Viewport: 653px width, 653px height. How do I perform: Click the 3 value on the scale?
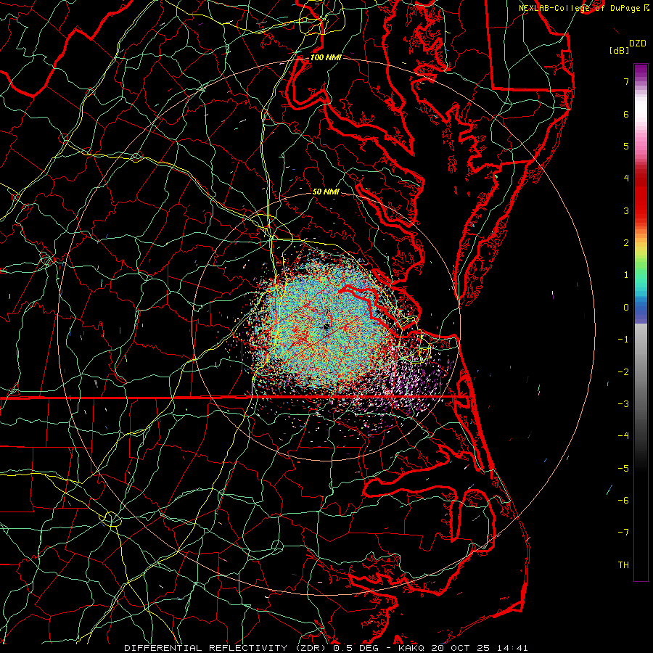click(626, 210)
